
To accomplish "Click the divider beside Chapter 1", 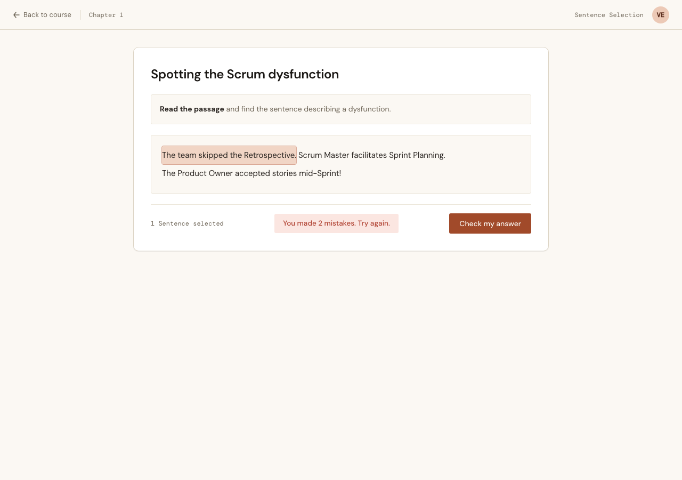I will pyautogui.click(x=80, y=15).
